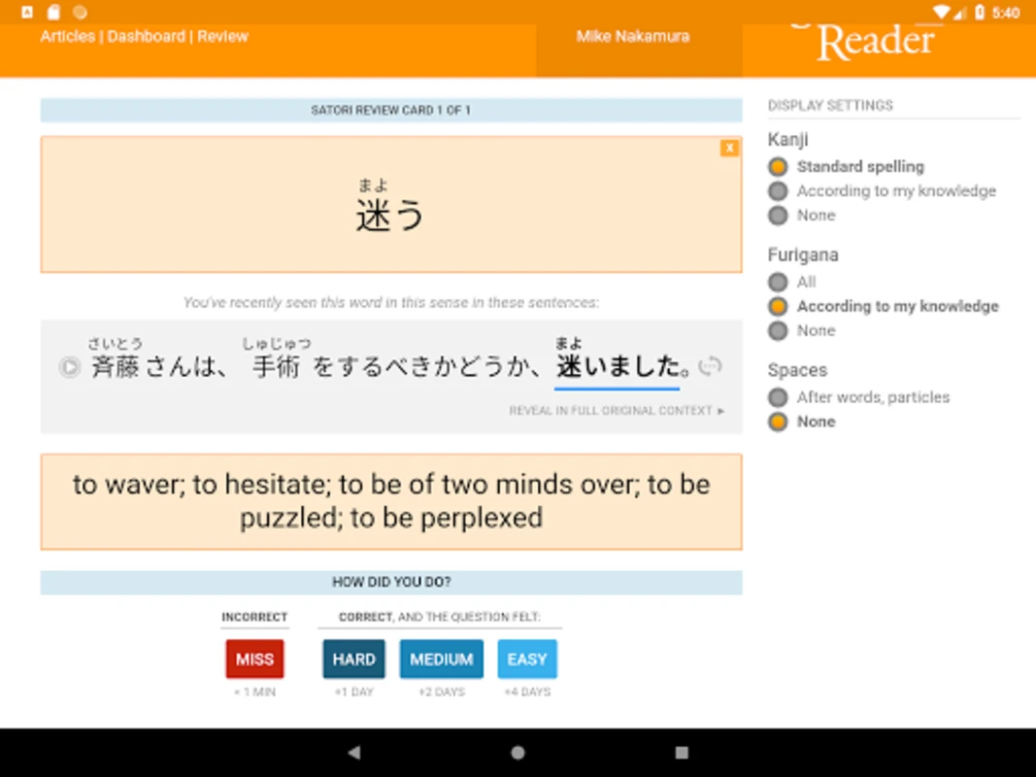The height and width of the screenshot is (777, 1036).
Task: Select Kanji 'None' radio button
Action: [802, 216]
